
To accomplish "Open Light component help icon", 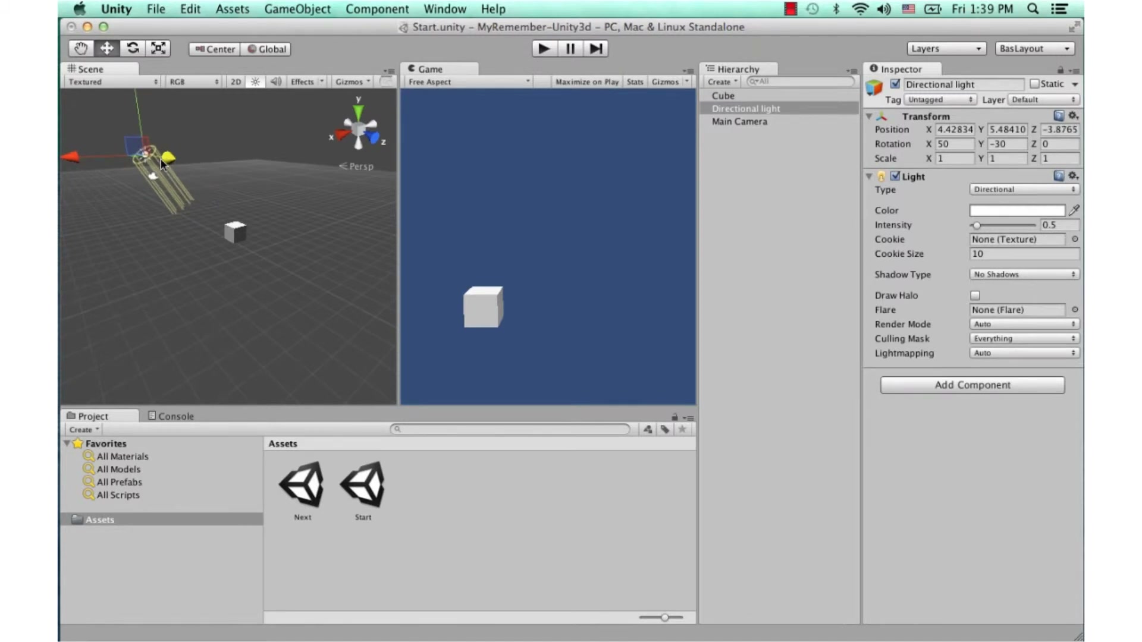I will coord(1059,176).
